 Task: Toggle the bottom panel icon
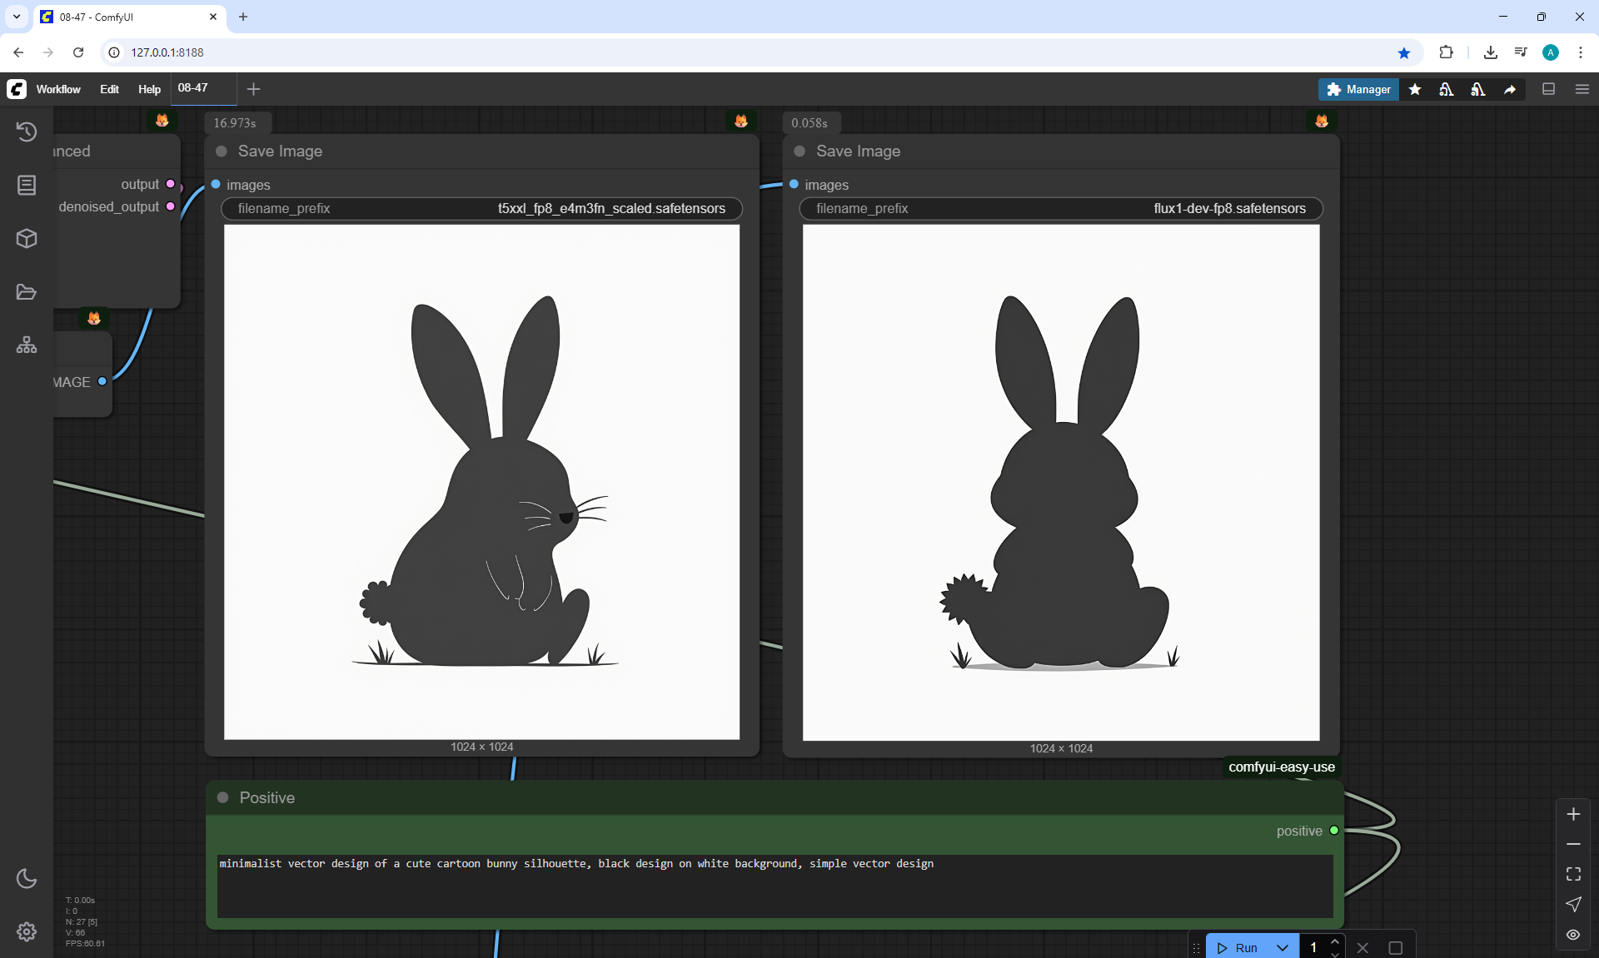pyautogui.click(x=1549, y=89)
